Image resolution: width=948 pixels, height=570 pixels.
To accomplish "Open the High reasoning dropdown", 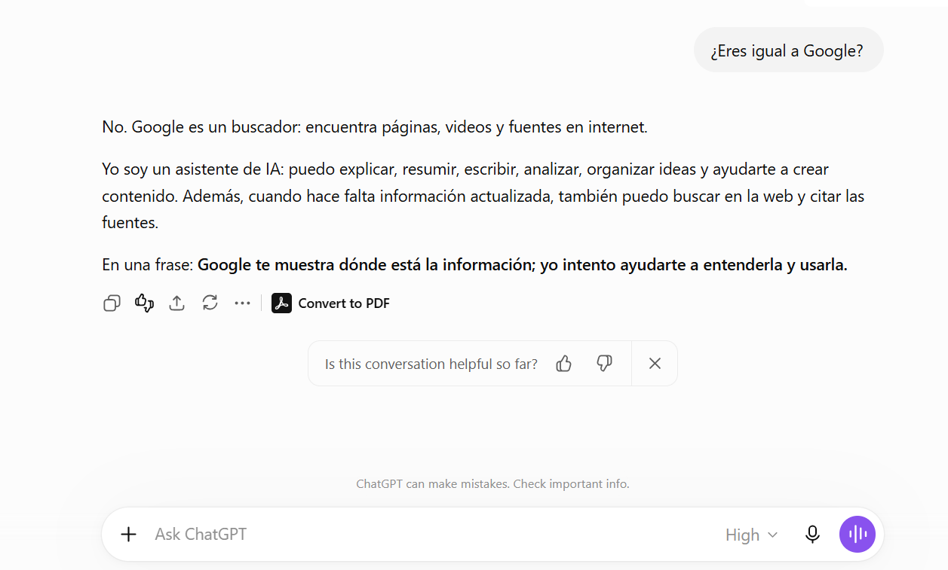I will [x=751, y=535].
